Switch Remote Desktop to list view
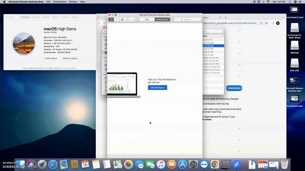Screen dimensions: 305x171 116,19
